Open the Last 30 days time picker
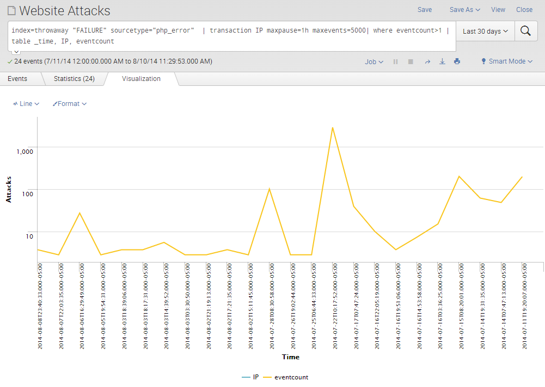Viewport: 545px width, 387px height. pos(485,32)
